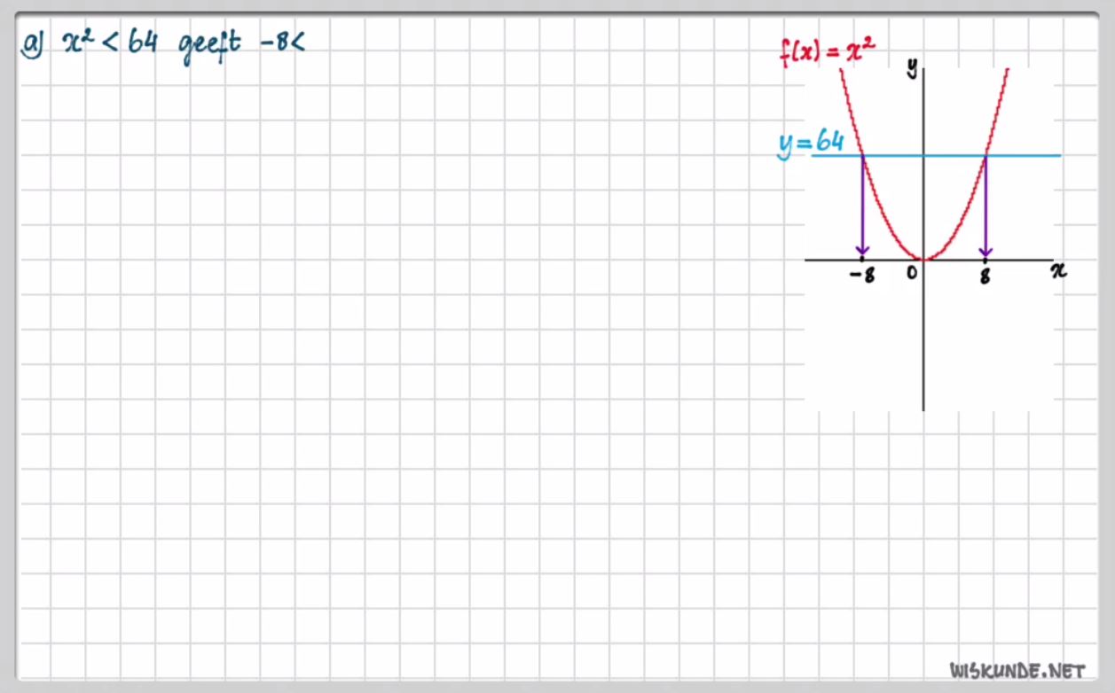Click the handwritten word 'geeft'
The image size is (1115, 693).
[209, 45]
